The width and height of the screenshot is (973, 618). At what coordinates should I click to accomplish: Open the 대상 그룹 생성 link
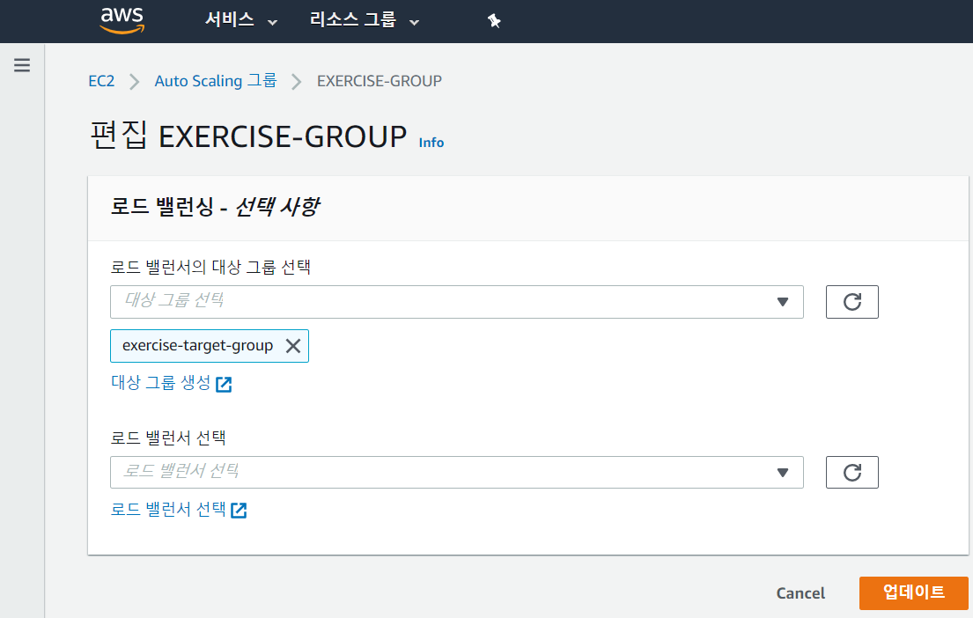(161, 383)
